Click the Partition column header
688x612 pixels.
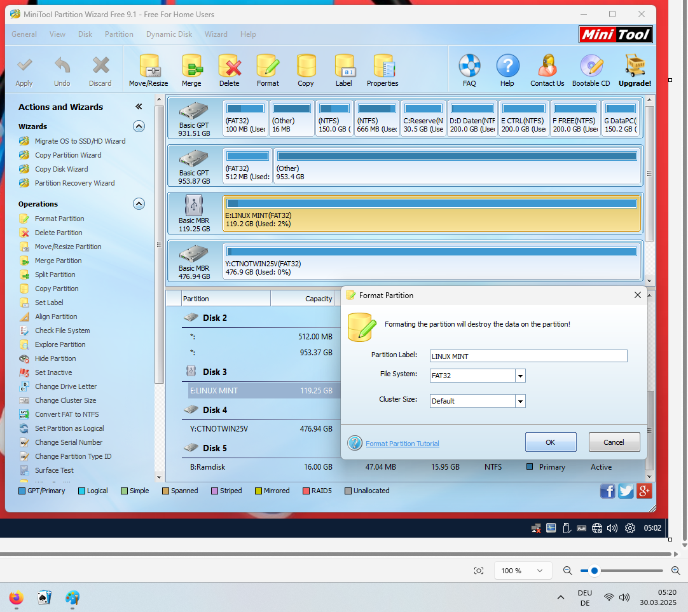[226, 299]
